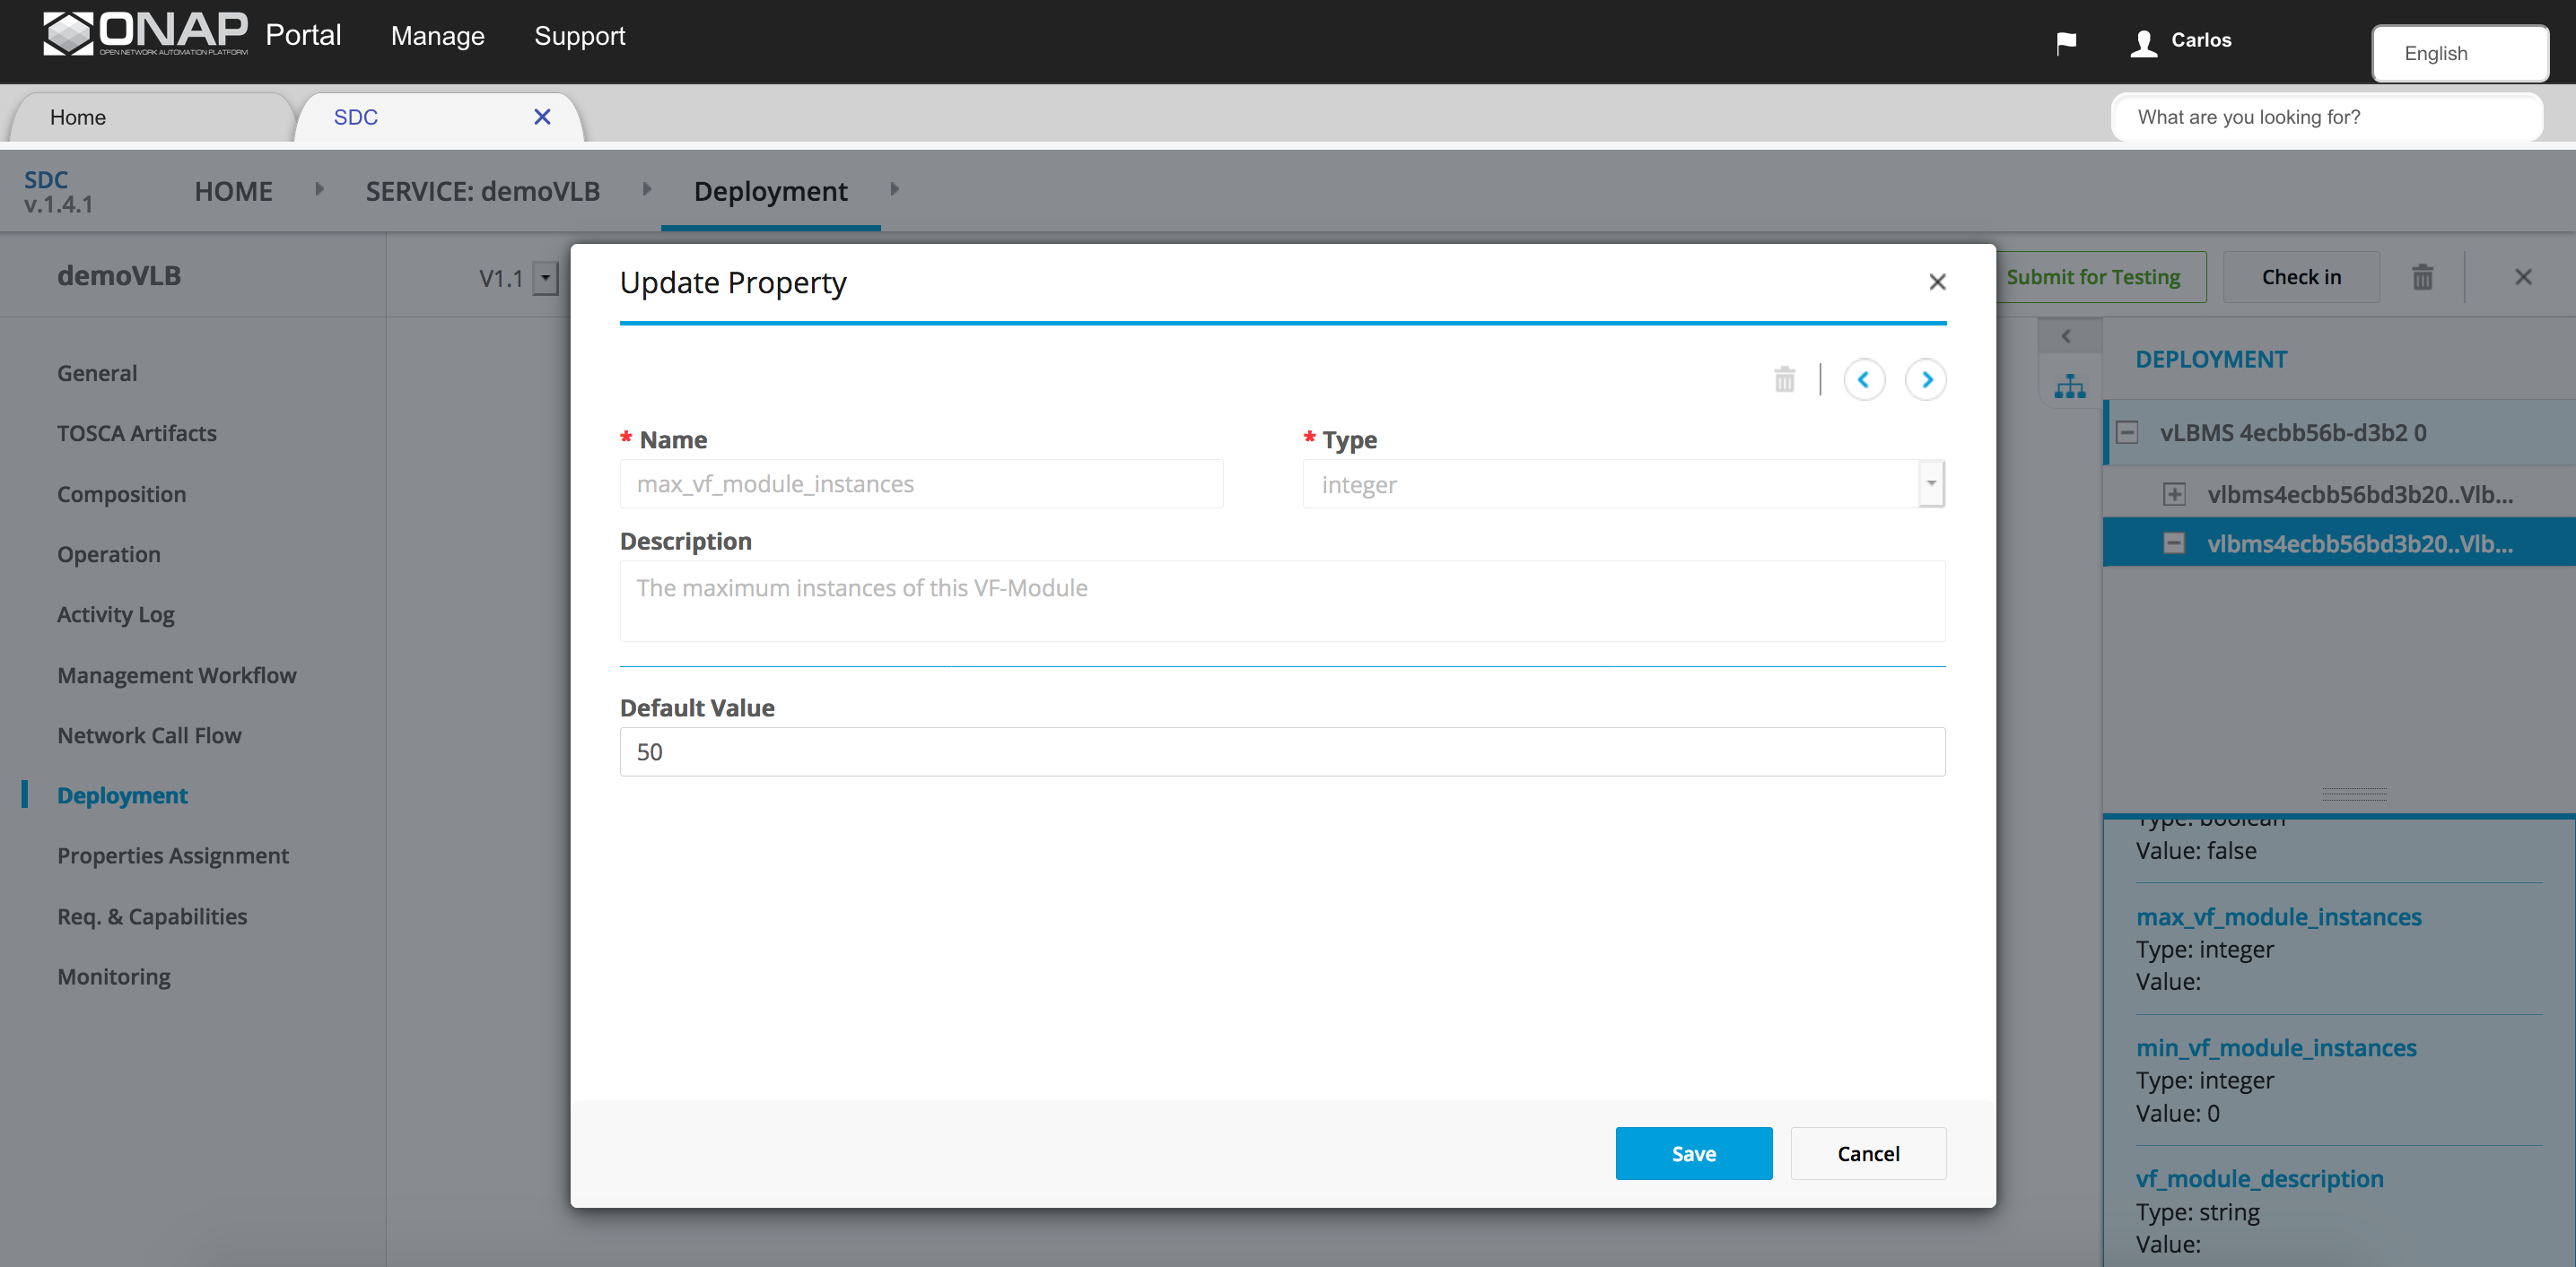Go to the previous property with left arrow
This screenshot has width=2576, height=1267.
pyautogui.click(x=1864, y=379)
